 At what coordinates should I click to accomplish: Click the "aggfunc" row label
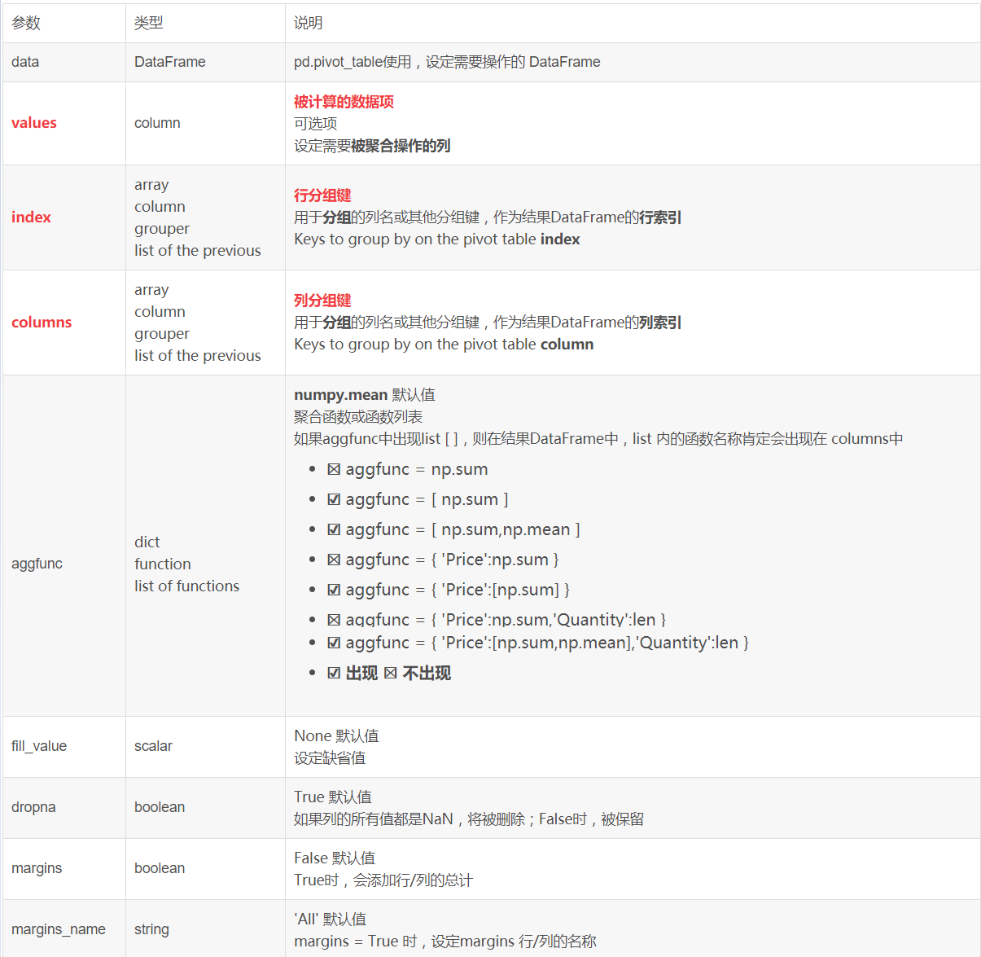37,563
